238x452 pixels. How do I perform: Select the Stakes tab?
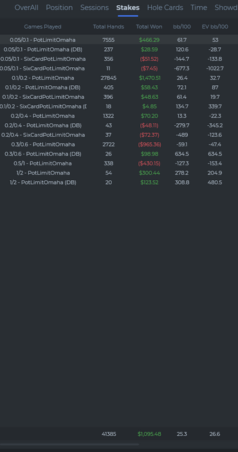128,8
